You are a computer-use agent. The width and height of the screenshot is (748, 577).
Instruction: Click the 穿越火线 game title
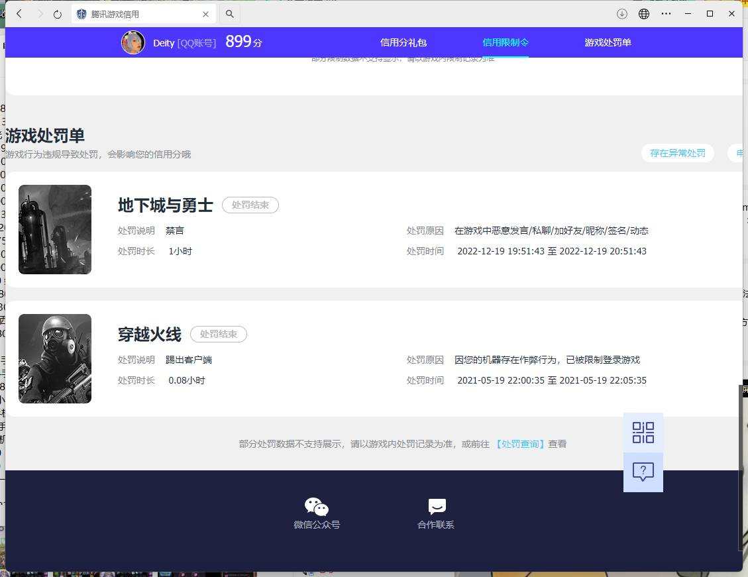point(149,335)
